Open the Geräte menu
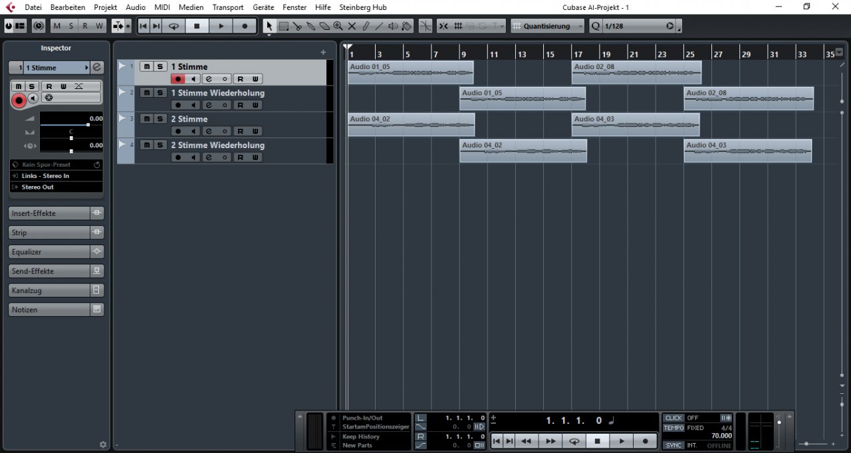Screen dimensions: 851x453 coord(263,7)
